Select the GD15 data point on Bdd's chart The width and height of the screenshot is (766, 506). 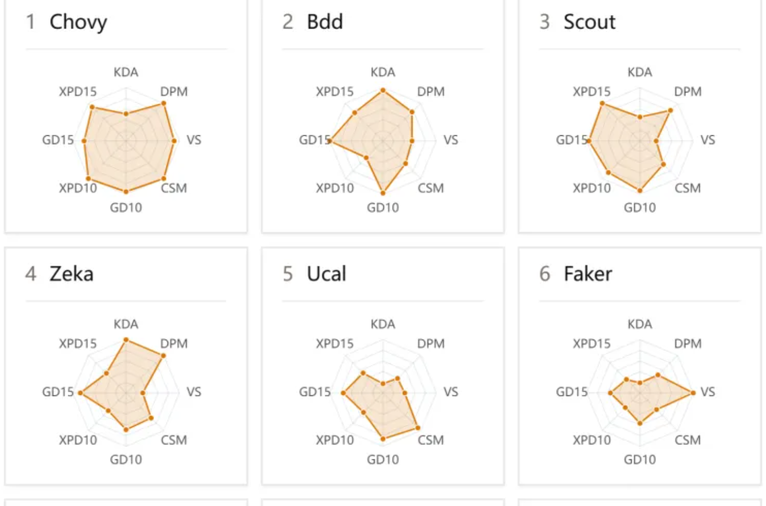(330, 141)
